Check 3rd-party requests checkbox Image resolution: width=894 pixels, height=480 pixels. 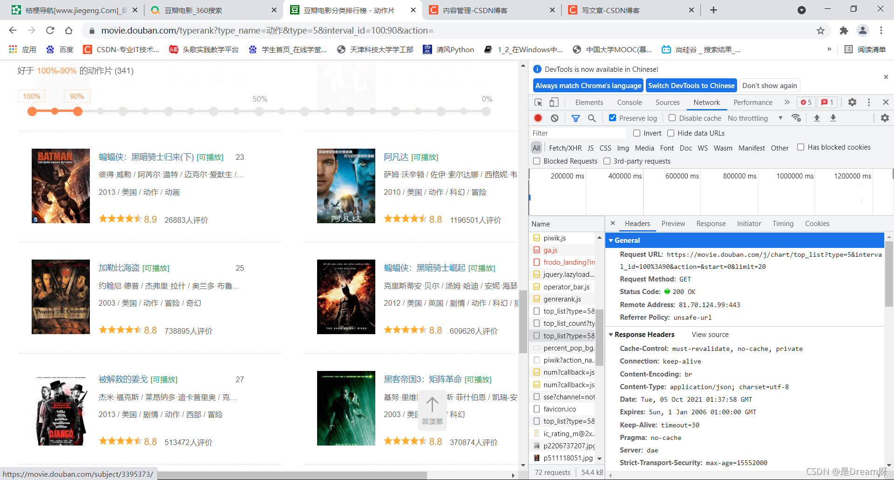[607, 161]
